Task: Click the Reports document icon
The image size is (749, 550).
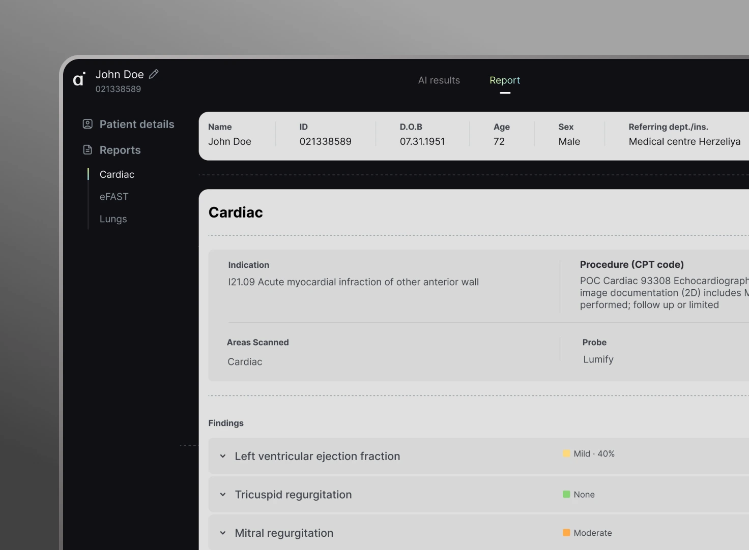Action: point(88,150)
